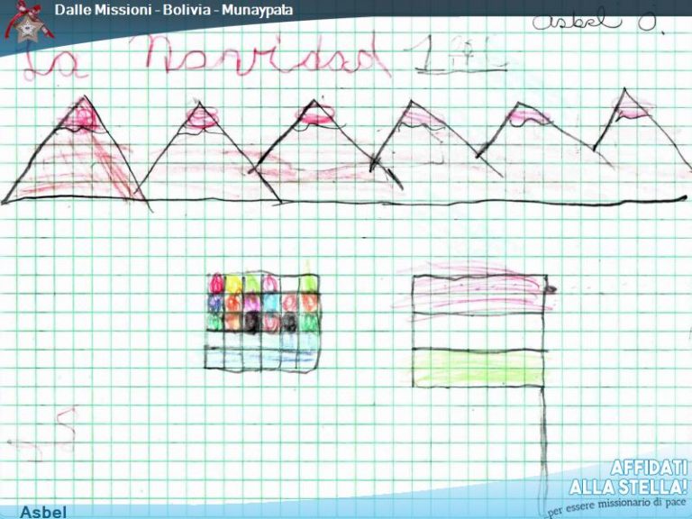The image size is (692, 519).
Task: Select the leftmost red-shaded mountain
Action: point(79,158)
